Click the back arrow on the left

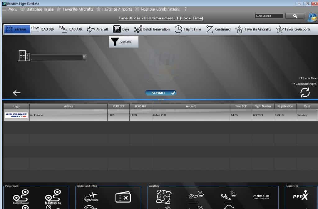(16, 92)
